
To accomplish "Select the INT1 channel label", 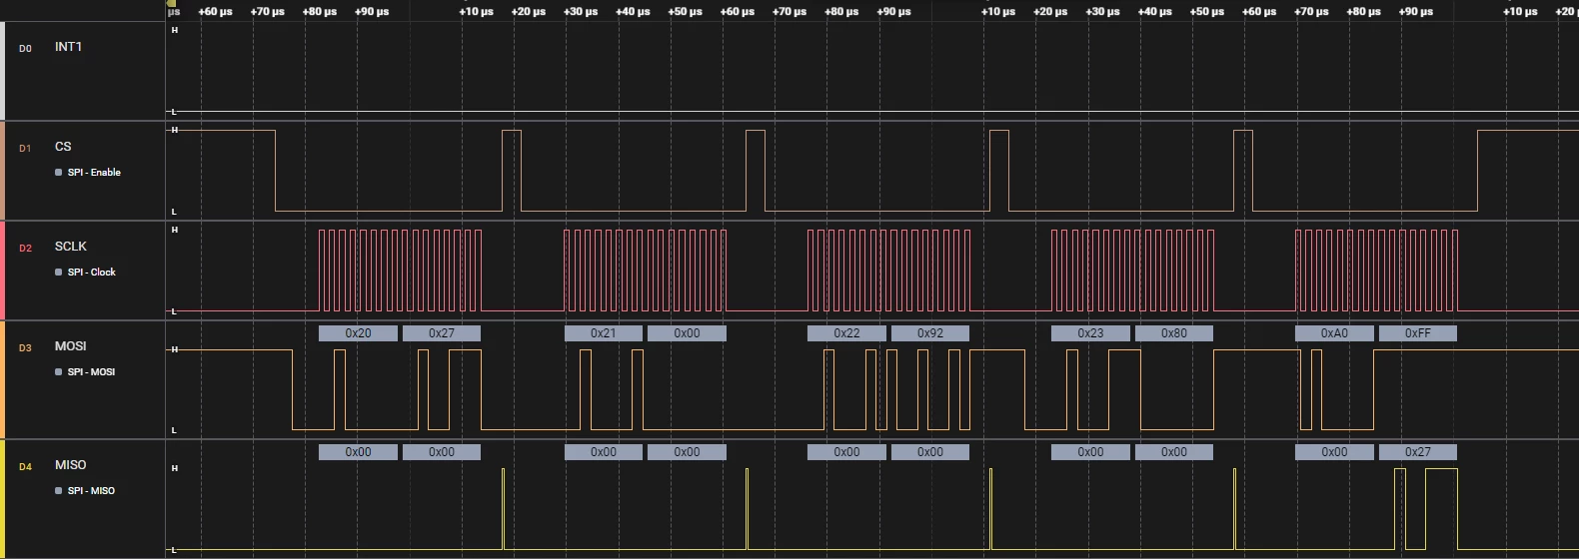I will point(68,47).
